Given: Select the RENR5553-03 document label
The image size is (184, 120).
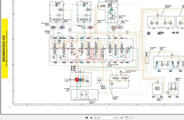Looking at the screenshot, I should 4,48.
